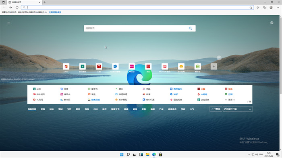Switch to the 娱乐 news tab
This screenshot has height=158, width=282.
(x=52, y=109)
